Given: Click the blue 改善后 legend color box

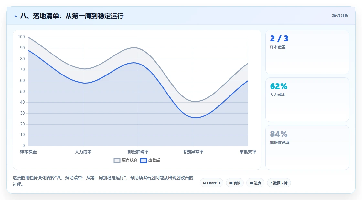Looking at the screenshot, I should point(144,161).
